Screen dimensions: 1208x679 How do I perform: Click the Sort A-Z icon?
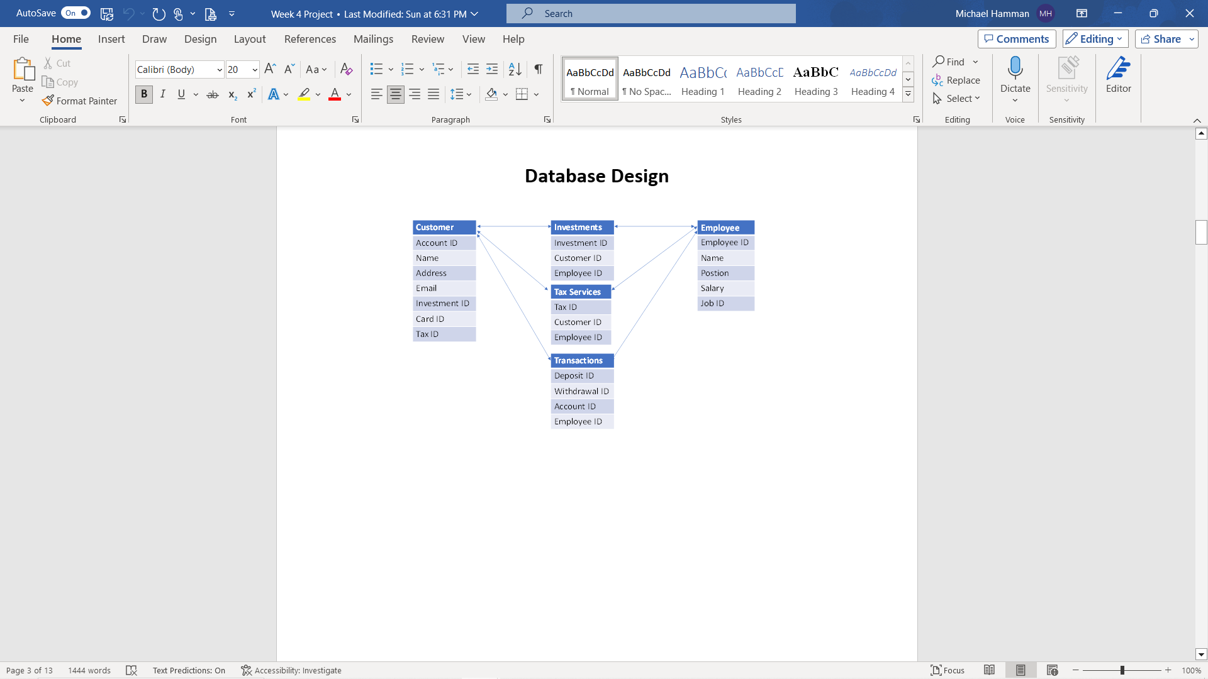pyautogui.click(x=515, y=69)
